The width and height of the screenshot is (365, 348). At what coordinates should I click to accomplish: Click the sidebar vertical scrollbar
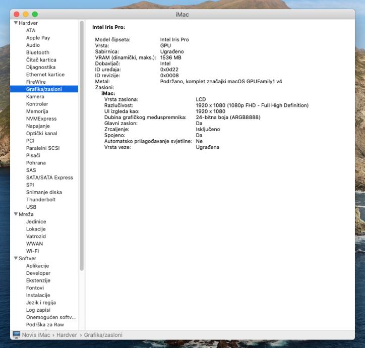[x=82, y=146]
